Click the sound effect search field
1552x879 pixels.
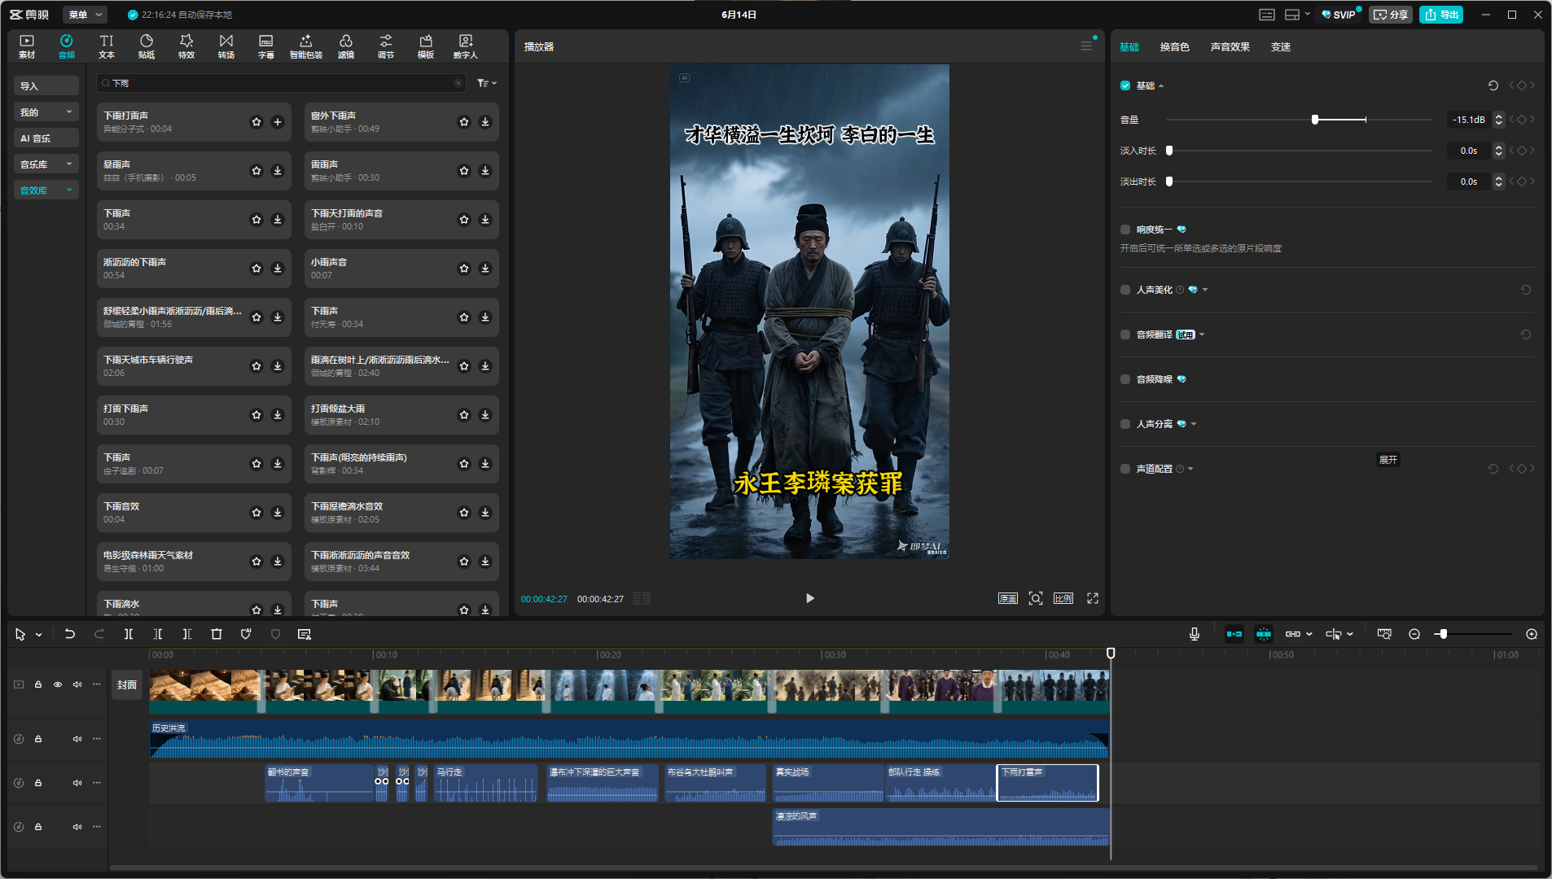(281, 83)
